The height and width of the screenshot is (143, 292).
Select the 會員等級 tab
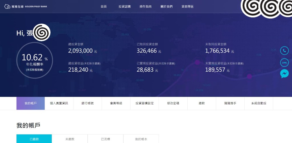(116, 103)
